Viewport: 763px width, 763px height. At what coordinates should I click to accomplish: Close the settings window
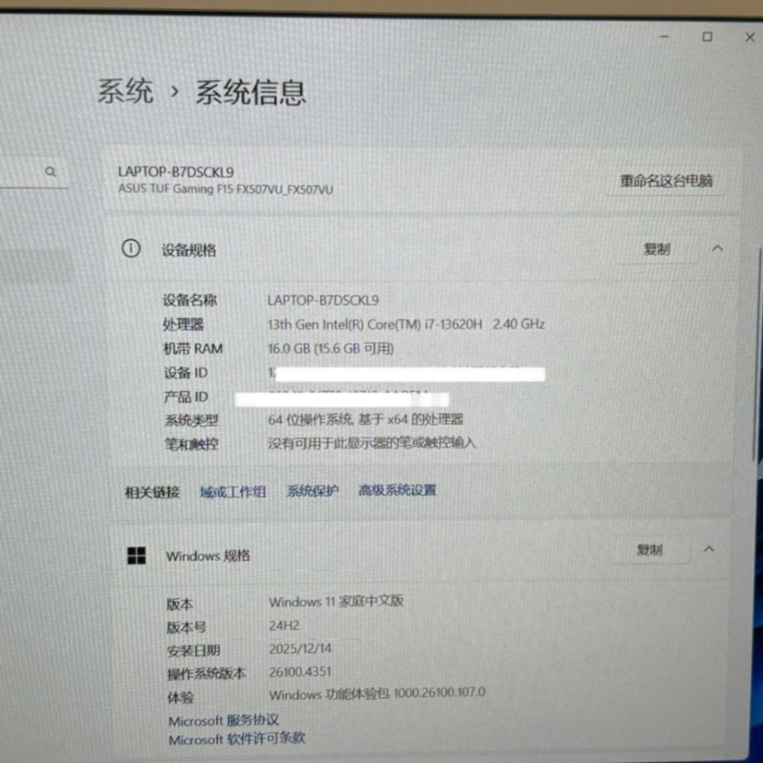[750, 38]
